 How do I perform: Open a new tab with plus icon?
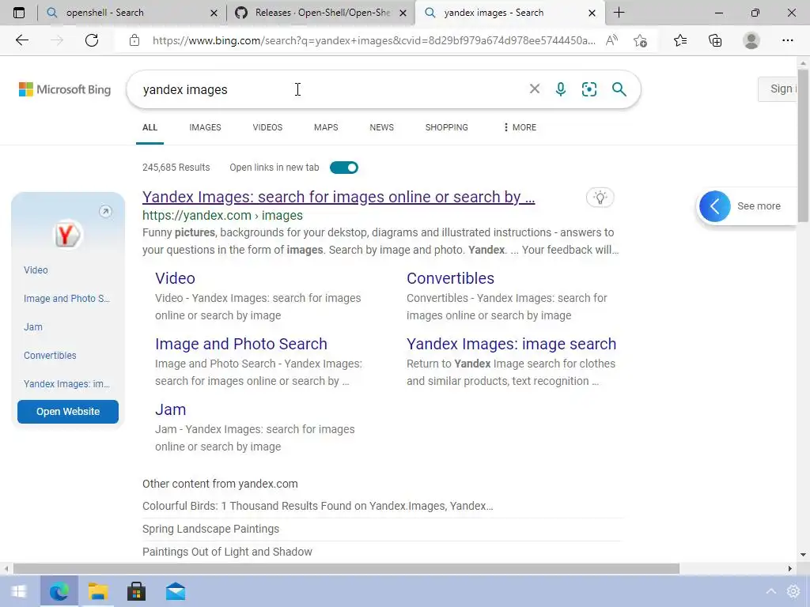click(x=619, y=13)
